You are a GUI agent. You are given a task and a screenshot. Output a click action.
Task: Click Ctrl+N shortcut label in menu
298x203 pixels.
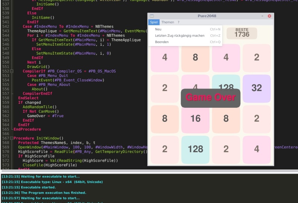coord(215,29)
